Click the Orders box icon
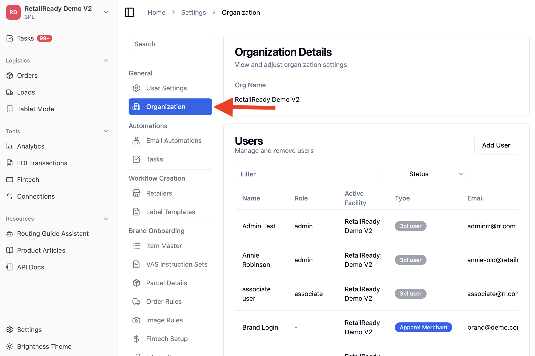This screenshot has width=535, height=356. tap(10, 75)
